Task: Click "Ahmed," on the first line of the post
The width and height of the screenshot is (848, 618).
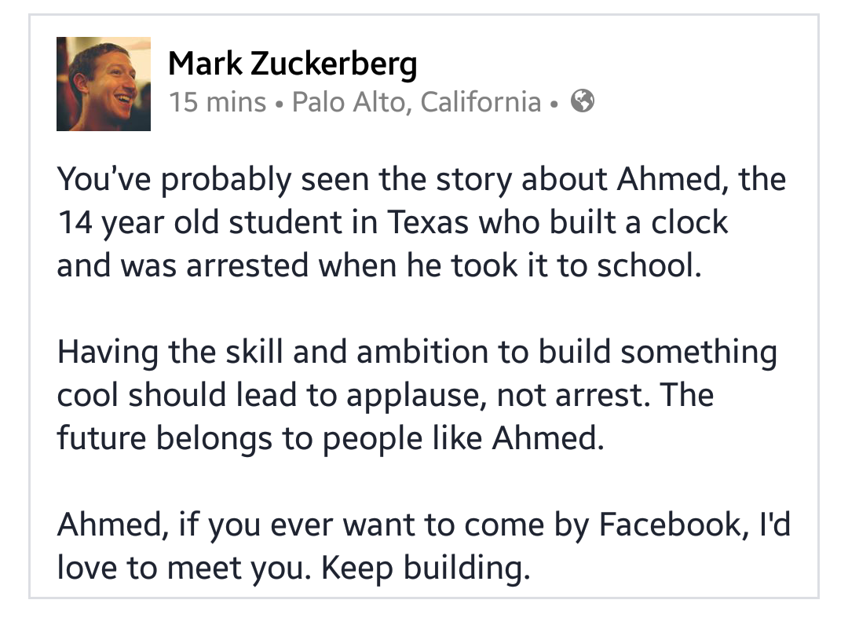Action: (x=671, y=180)
